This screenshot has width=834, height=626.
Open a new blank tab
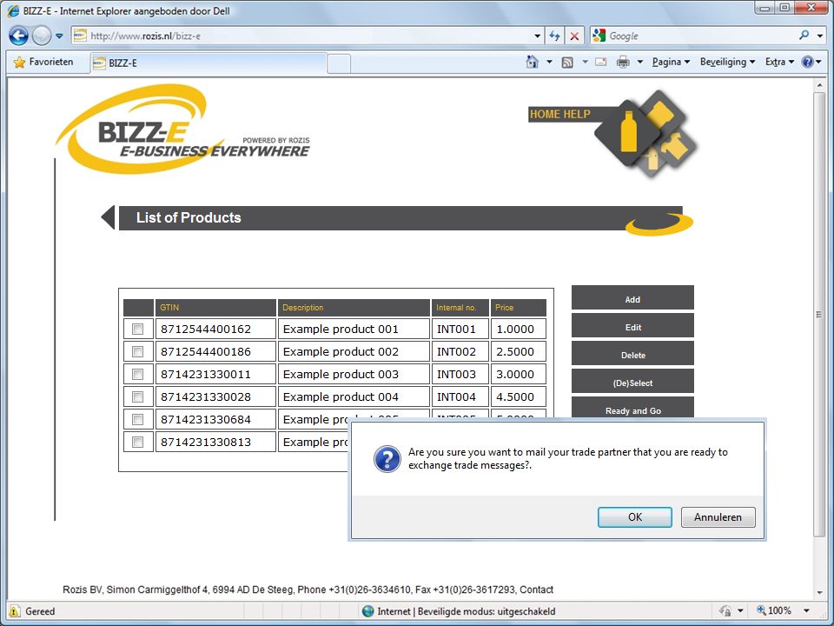[x=338, y=63]
